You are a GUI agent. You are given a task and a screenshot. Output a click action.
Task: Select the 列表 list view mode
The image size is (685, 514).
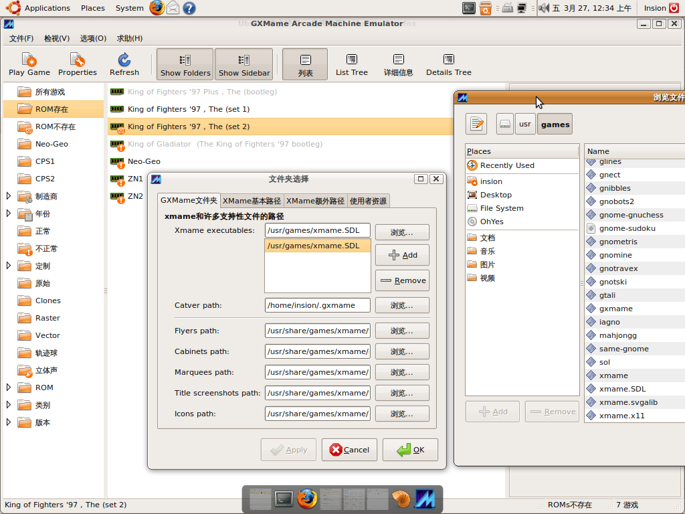tap(305, 64)
